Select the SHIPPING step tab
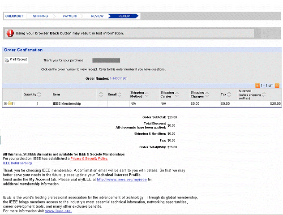The image size is (283, 215). pos(40,16)
